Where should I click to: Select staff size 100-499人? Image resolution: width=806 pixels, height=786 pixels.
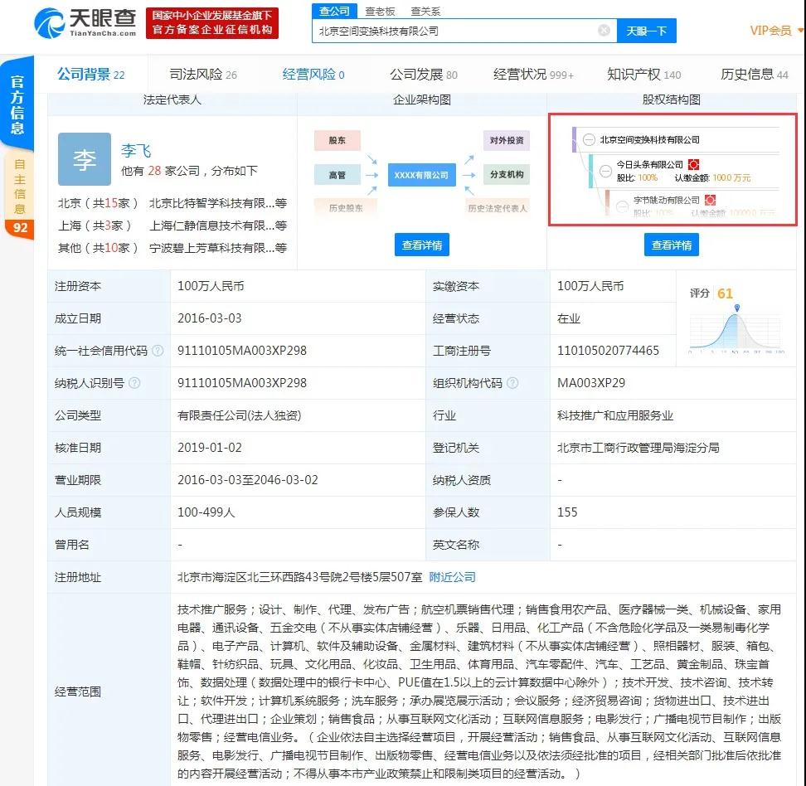206,512
